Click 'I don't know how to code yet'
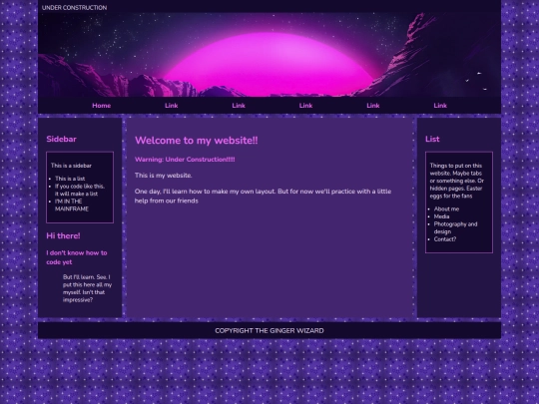Image resolution: width=539 pixels, height=404 pixels. click(77, 257)
